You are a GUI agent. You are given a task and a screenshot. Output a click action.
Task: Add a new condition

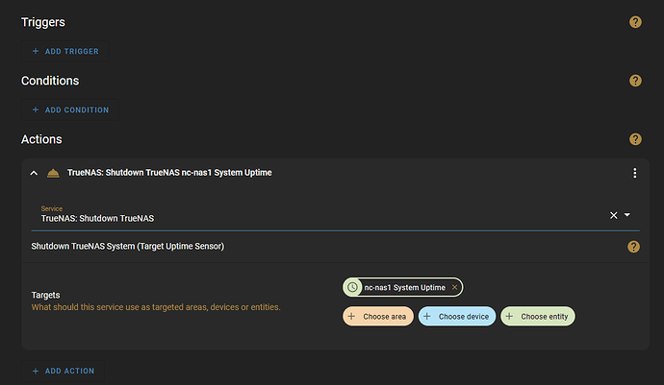[70, 109]
